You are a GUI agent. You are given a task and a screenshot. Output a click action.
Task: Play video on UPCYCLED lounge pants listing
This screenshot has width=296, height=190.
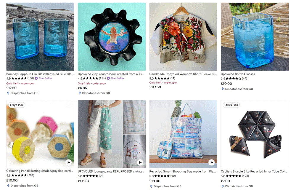(140, 162)
